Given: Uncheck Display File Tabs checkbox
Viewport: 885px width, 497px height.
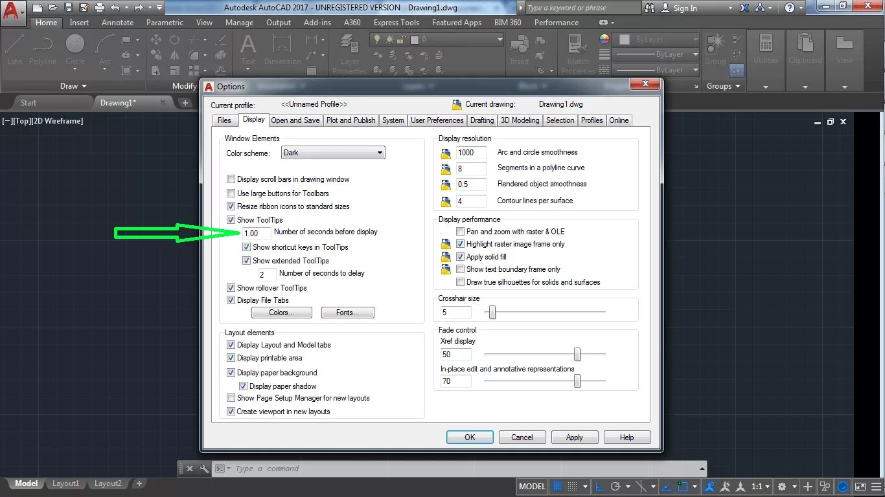Looking at the screenshot, I should point(231,300).
